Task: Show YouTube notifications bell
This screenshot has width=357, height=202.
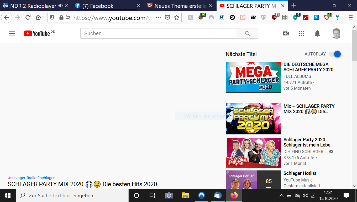Action: coord(317,33)
